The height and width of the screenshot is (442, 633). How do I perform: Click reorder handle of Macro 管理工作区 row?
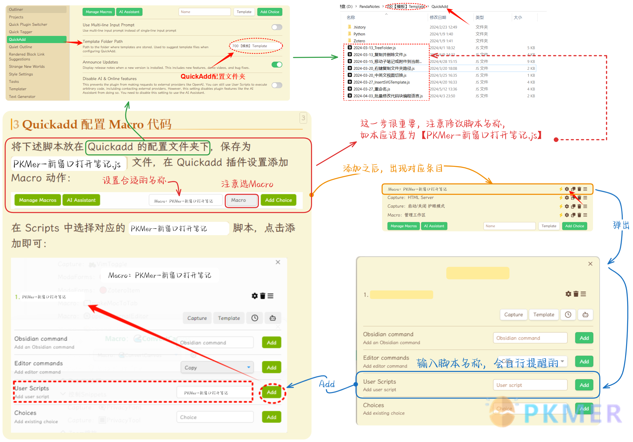coord(585,215)
